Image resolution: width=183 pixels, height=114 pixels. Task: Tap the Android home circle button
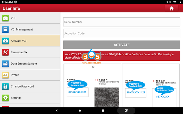click(x=80, y=111)
